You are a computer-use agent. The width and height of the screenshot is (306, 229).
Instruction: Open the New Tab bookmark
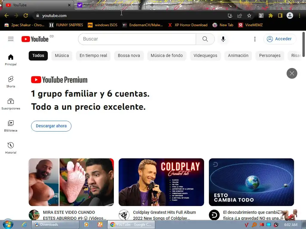tap(223, 25)
